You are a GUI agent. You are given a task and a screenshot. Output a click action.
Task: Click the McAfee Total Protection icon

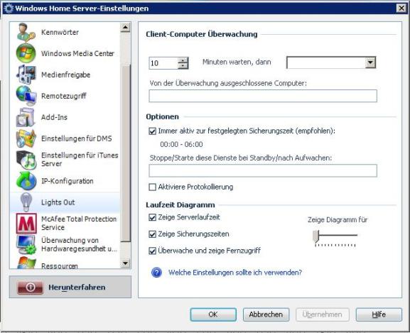pyautogui.click(x=26, y=224)
